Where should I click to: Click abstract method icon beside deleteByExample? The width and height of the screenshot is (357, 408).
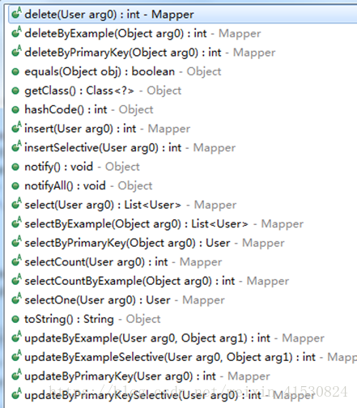pos(16,32)
